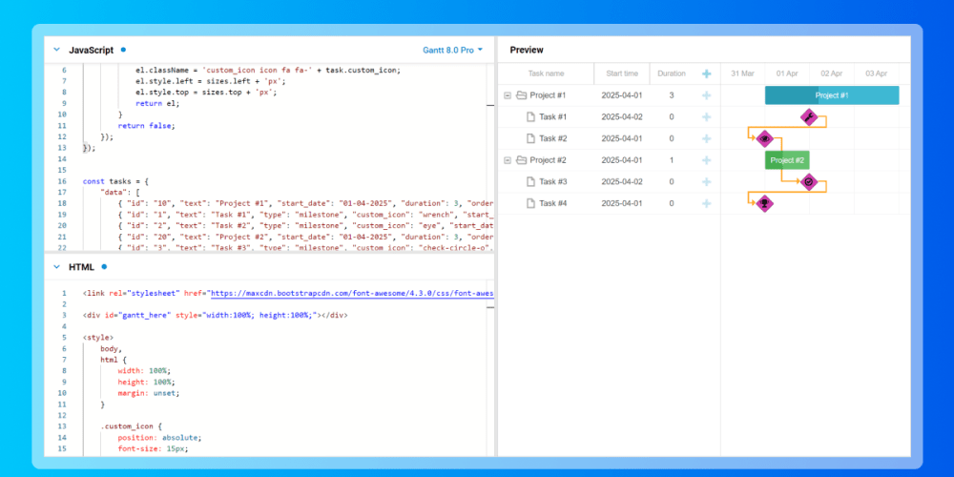Place cursor on 'margin: unset;' line
This screenshot has height=477, width=954.
point(149,393)
